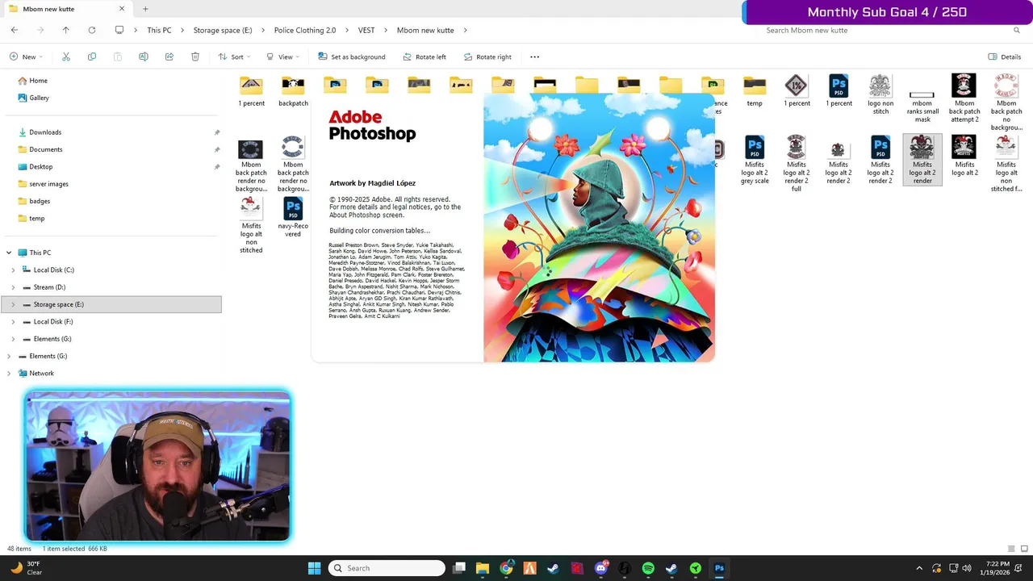
Task: Set selected image as desktop background
Action: (352, 56)
